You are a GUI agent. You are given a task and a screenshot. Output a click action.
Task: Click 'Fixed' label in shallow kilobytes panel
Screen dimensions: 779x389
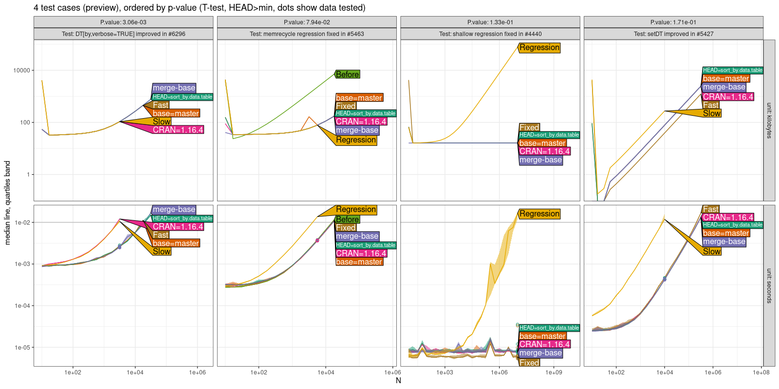point(529,127)
